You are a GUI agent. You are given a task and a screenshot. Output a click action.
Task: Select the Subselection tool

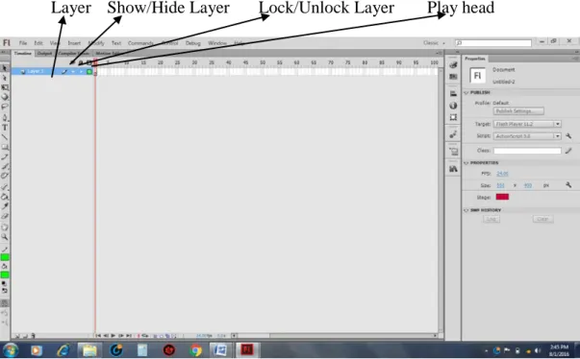point(5,78)
